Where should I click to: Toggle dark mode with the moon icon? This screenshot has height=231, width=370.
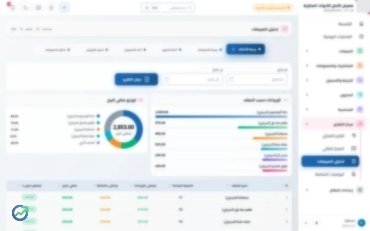26,8
